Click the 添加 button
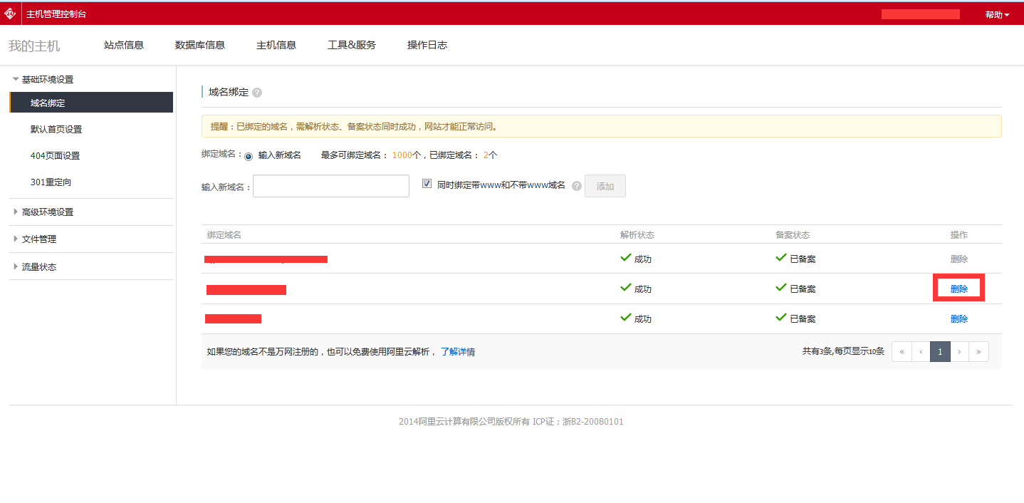Screen dimensions: 1024x503 click(x=605, y=186)
